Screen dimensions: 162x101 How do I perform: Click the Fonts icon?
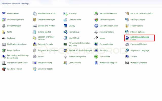point(4,32)
